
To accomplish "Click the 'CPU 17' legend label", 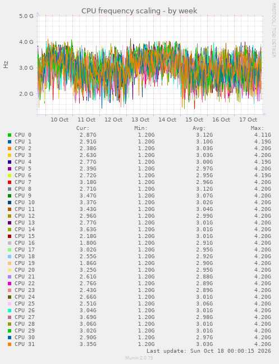I will 25,250.
